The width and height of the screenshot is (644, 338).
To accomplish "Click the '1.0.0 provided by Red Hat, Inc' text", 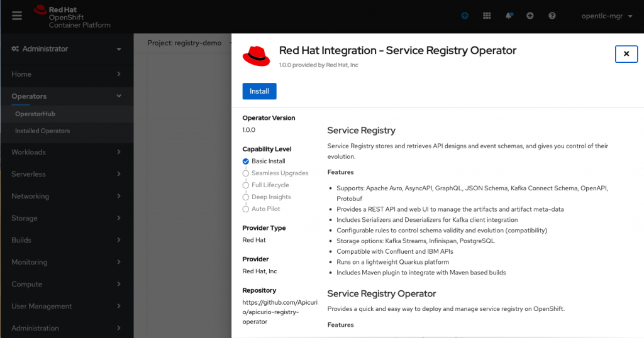I will click(318, 65).
